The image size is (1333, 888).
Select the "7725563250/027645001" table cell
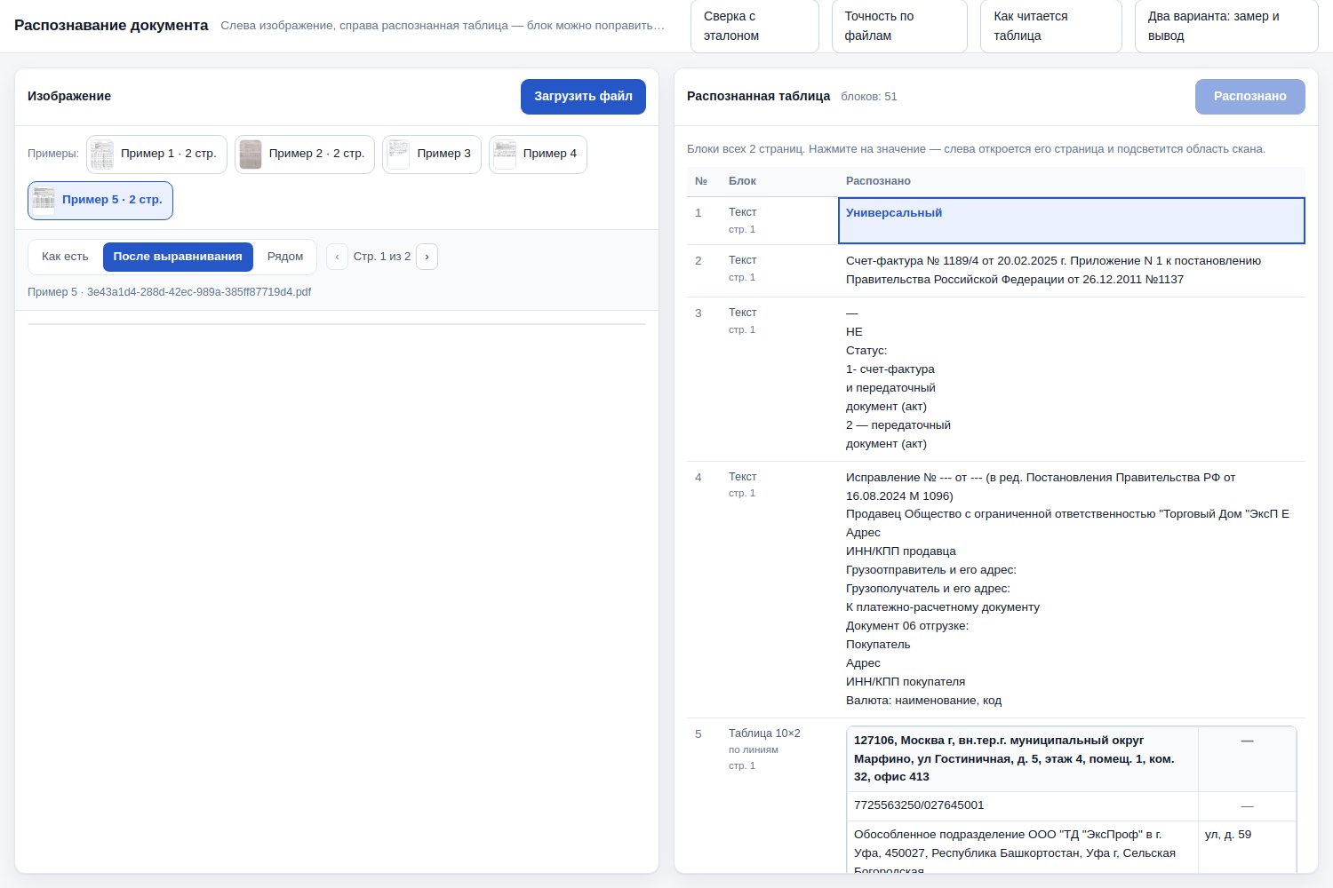(1022, 806)
